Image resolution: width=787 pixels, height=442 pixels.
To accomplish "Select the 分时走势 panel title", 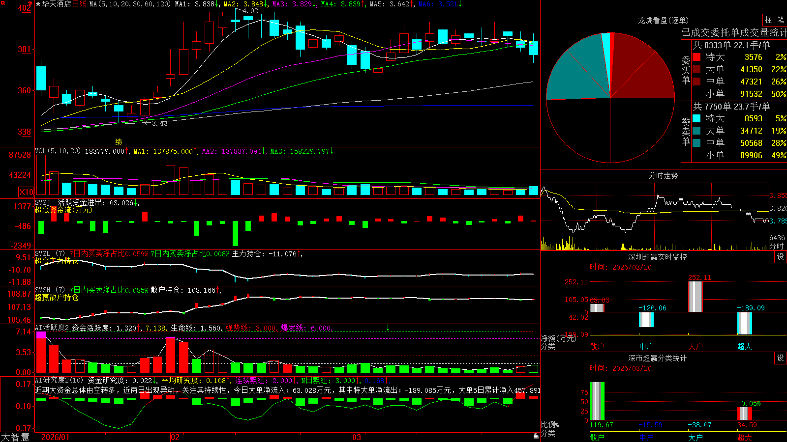I will (663, 175).
